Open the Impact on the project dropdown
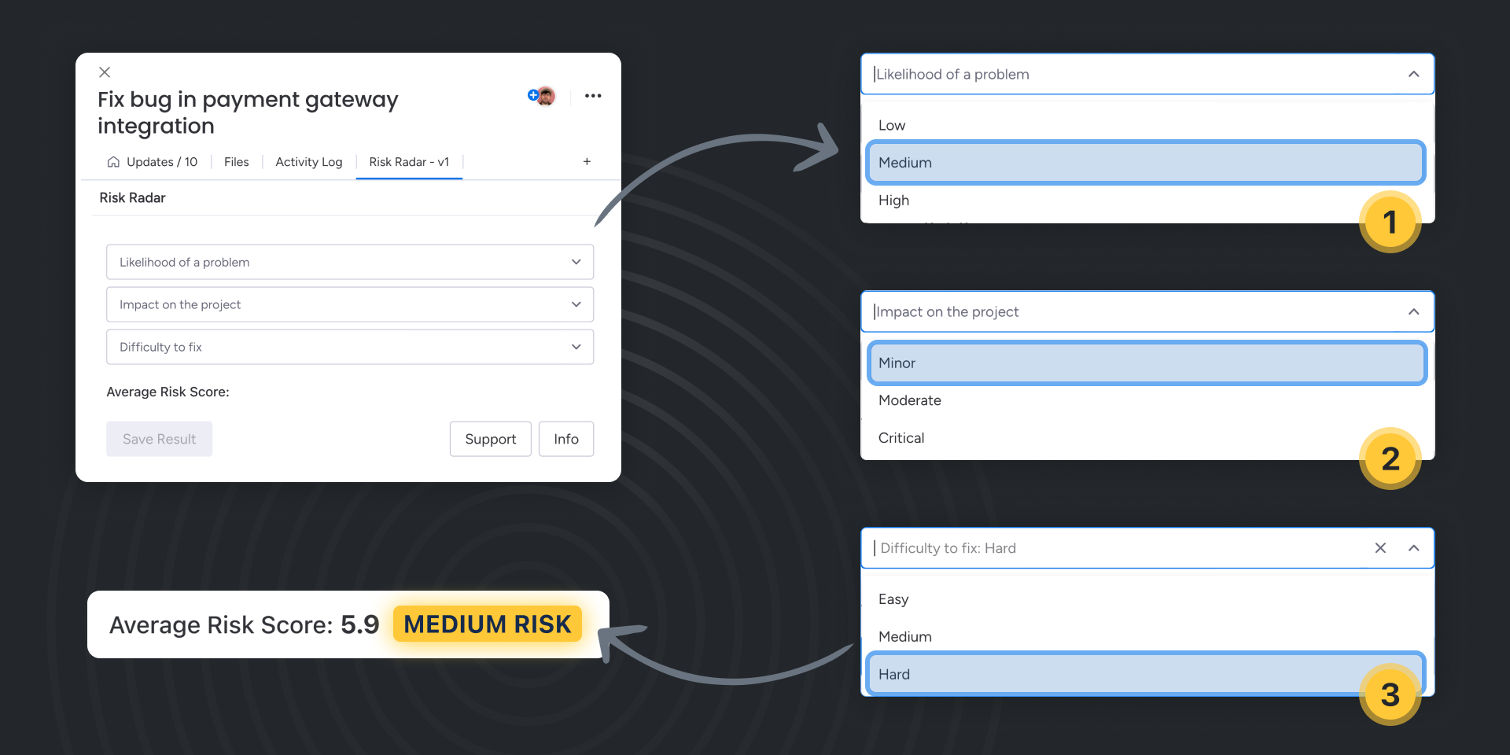 [x=349, y=304]
